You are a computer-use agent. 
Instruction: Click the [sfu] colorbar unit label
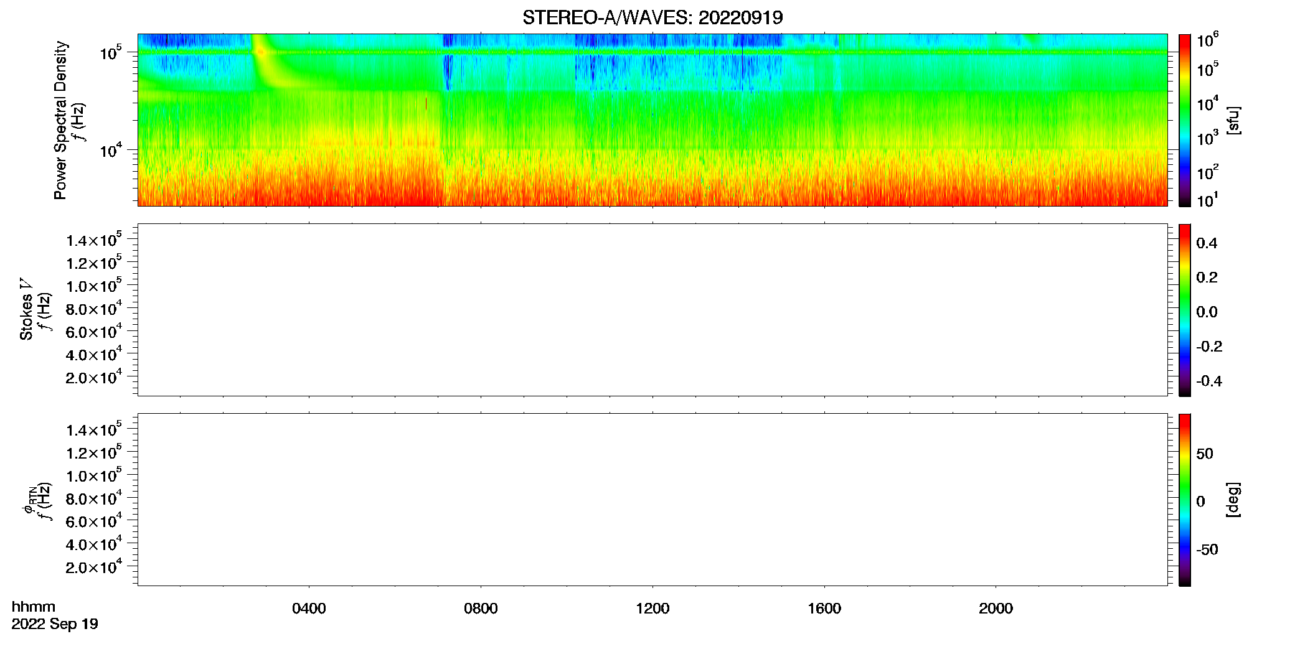(1233, 120)
